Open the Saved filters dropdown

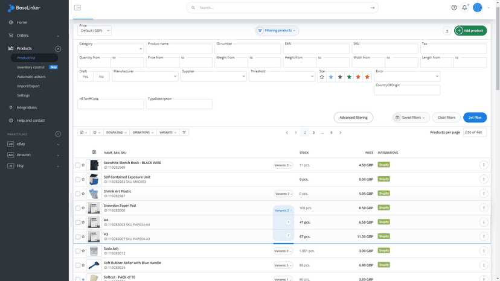coord(411,118)
